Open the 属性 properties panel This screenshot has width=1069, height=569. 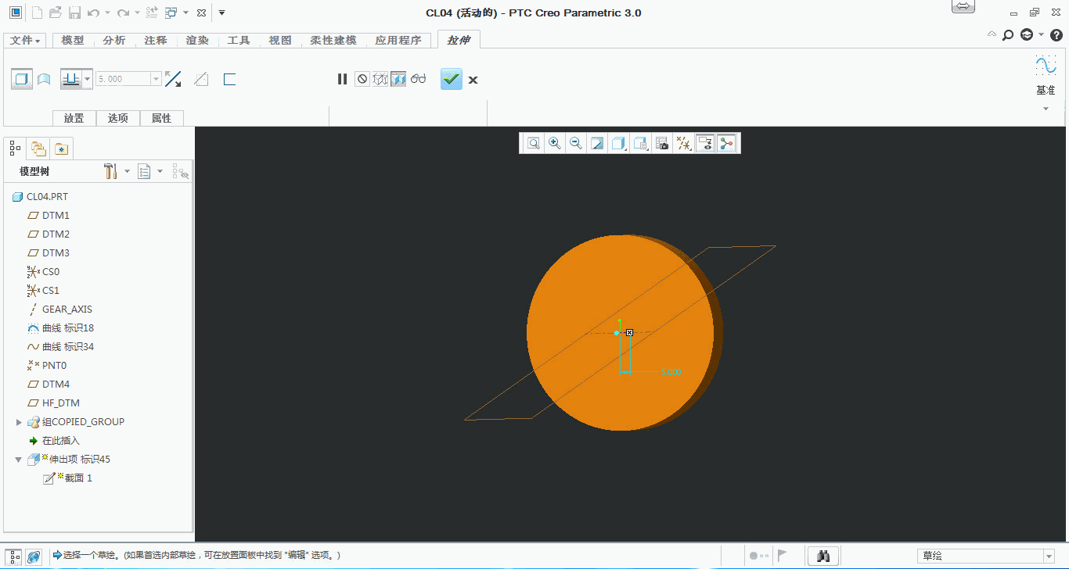[161, 118]
